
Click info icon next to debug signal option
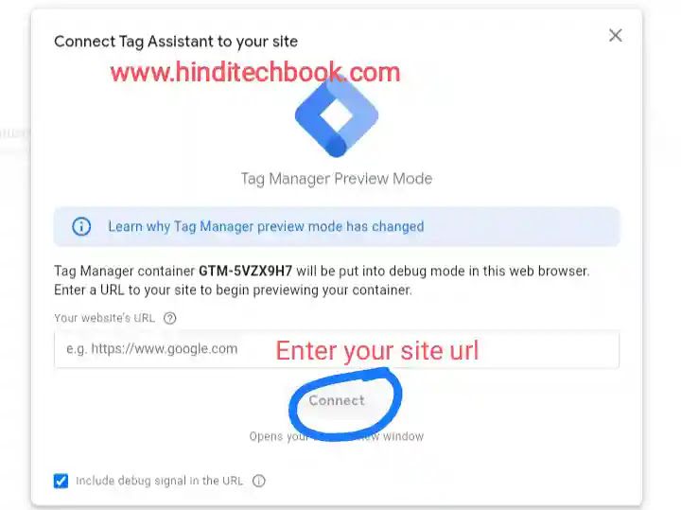(259, 481)
